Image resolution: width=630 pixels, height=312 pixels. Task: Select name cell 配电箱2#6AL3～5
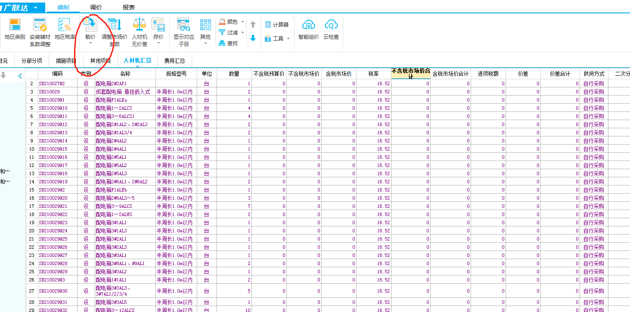click(125, 198)
